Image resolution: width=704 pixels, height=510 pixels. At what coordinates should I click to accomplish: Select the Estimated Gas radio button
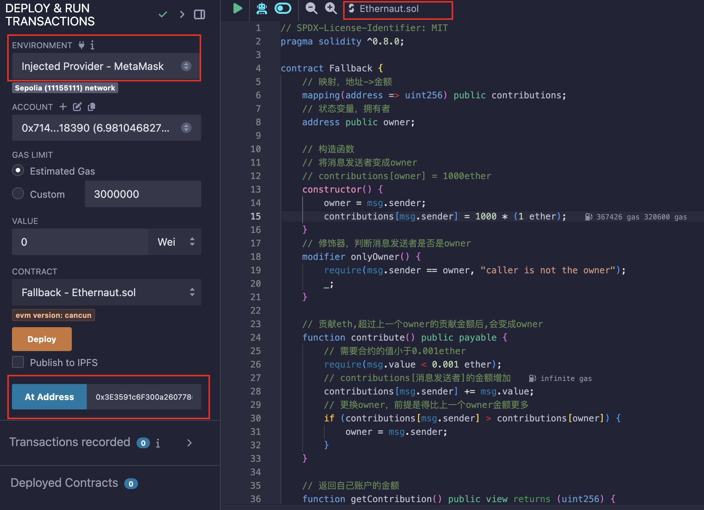tap(18, 170)
